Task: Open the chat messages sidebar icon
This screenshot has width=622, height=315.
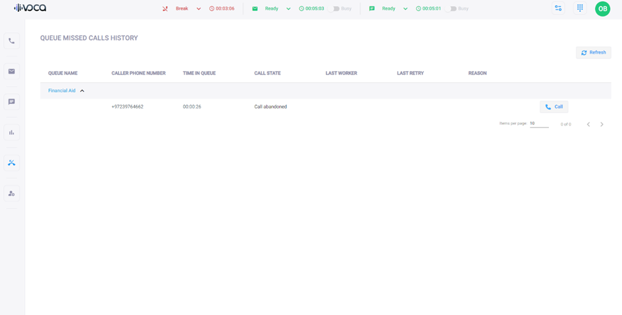Action: tap(11, 102)
